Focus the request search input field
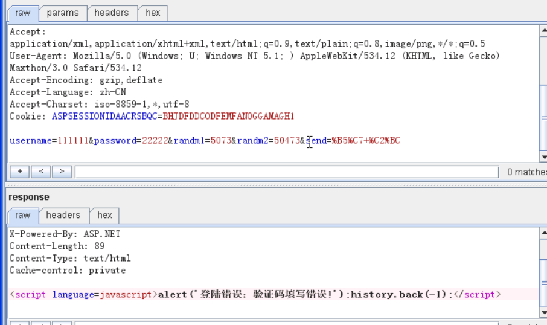Image resolution: width=547 pixels, height=325 pixels. coord(287,172)
